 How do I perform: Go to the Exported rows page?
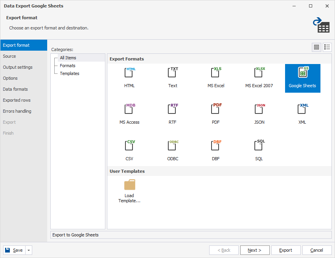point(24,100)
